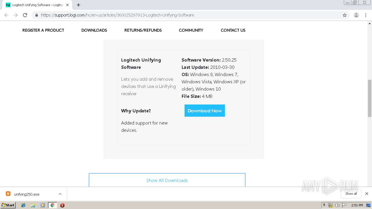
Task: Open the DOWNLOADS navigation item
Action: click(94, 30)
